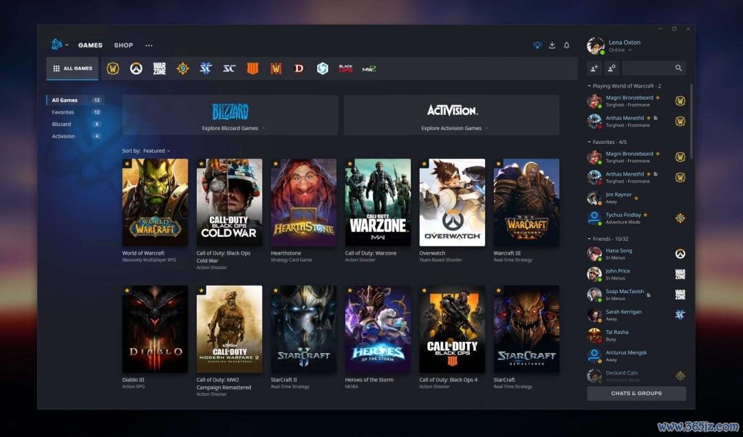
Task: Click Explore Activision Games banner
Action: tap(451, 115)
